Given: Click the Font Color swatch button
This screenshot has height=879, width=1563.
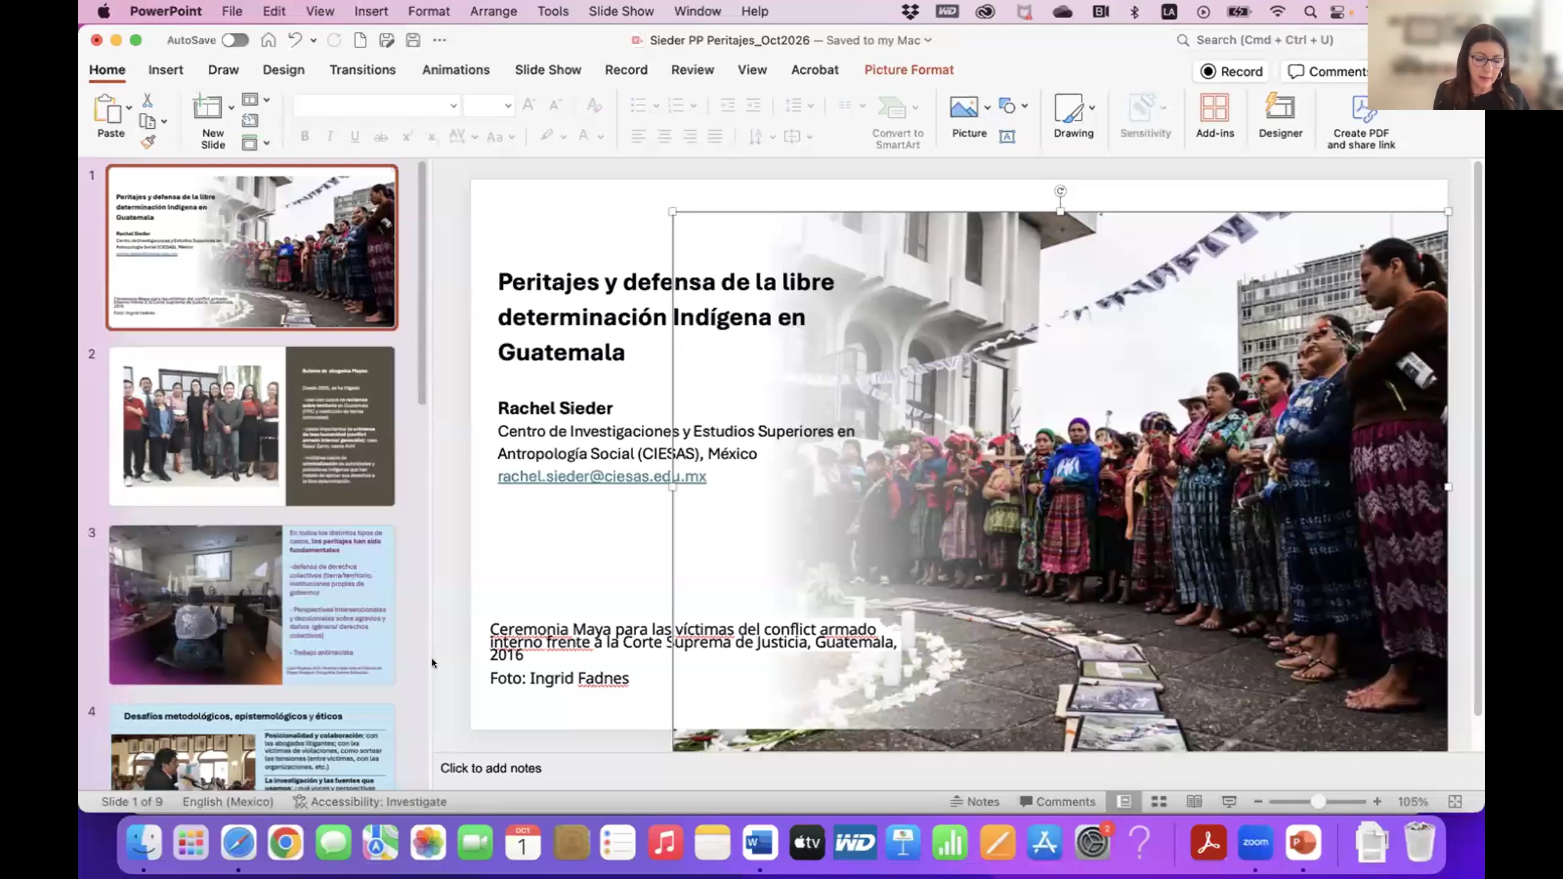Looking at the screenshot, I should (x=584, y=136).
